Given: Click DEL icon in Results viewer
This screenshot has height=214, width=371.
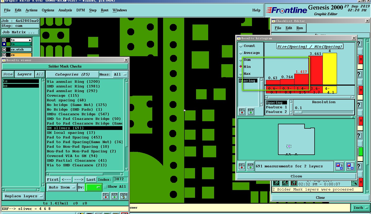Looking at the screenshot, I should click(106, 196).
